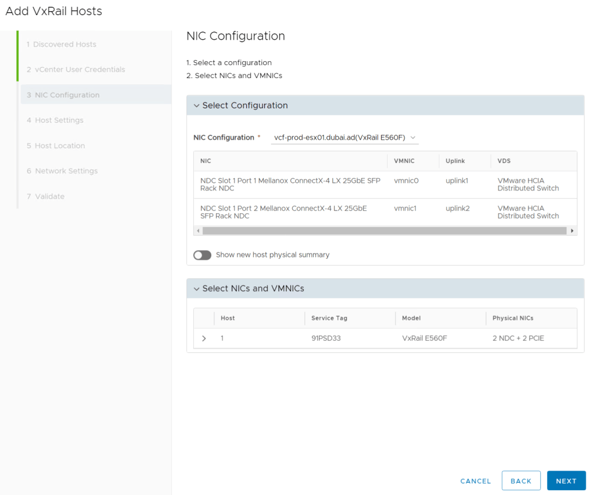Screen dimensions: 596x495
Task: Click the Service Tag column header
Action: coord(329,318)
